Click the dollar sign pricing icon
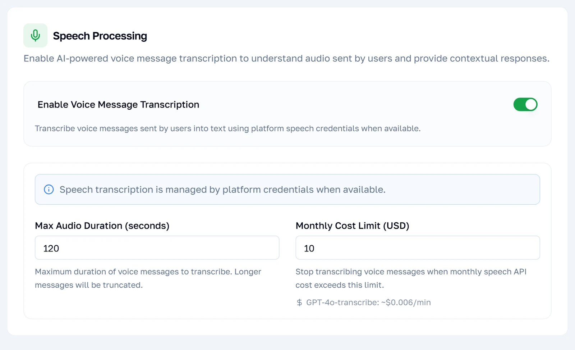 point(299,303)
